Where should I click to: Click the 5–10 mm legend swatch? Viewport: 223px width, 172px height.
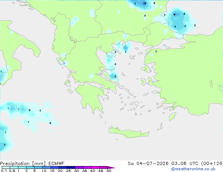coord(38,167)
